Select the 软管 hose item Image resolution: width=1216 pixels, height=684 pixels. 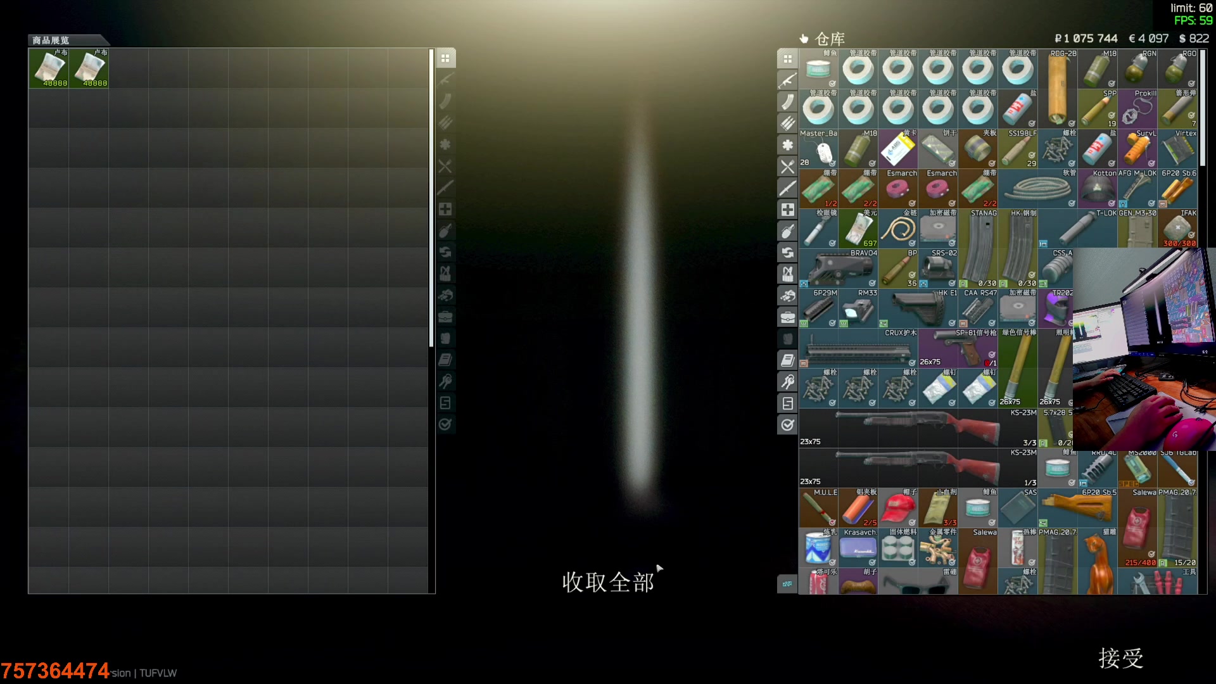1037,189
